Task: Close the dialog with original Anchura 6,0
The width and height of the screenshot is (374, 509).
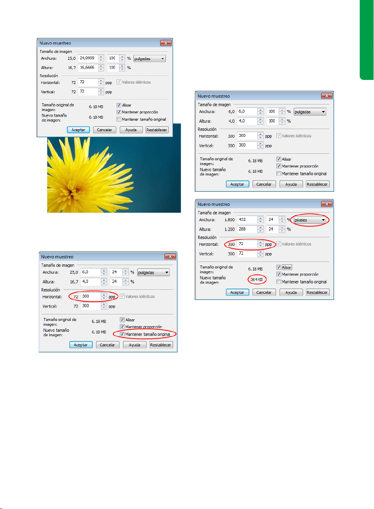Action: [x=326, y=96]
